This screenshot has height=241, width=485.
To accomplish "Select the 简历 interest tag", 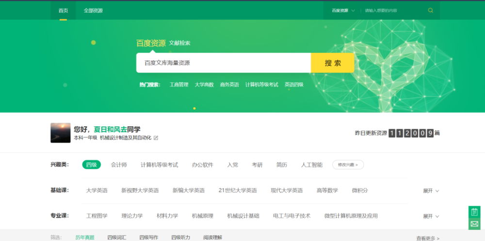I will [x=282, y=165].
